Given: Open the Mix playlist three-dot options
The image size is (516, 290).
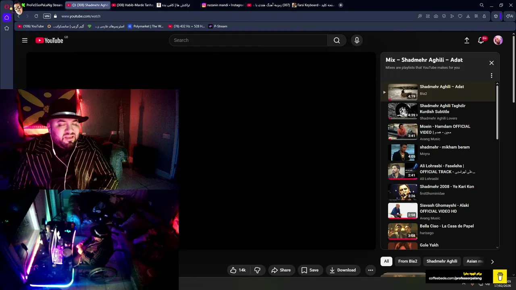Looking at the screenshot, I should tap(491, 75).
